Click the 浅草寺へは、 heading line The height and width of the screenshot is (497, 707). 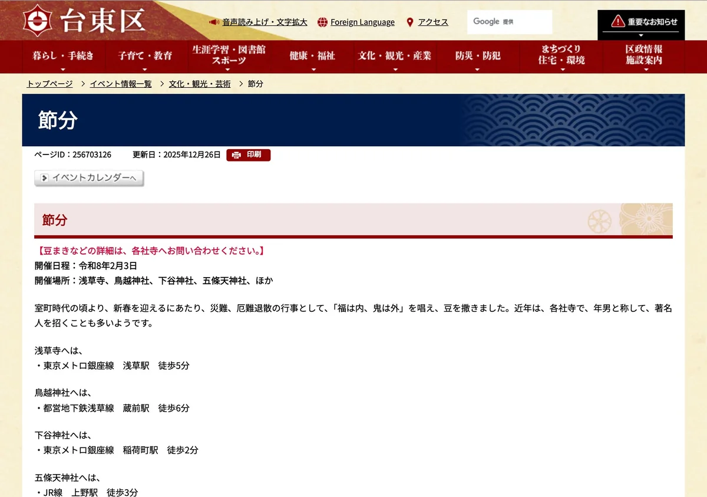[x=60, y=351]
